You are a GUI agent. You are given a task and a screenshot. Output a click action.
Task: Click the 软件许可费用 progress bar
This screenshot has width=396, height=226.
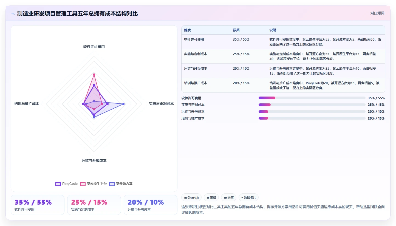312,98
